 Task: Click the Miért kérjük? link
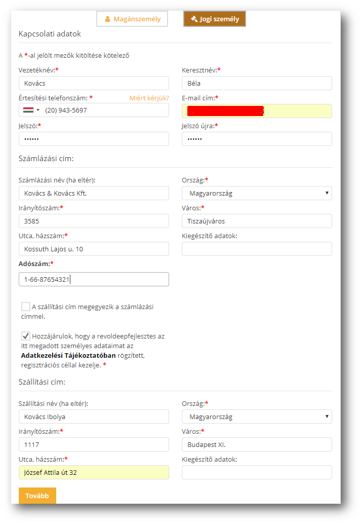click(x=149, y=98)
